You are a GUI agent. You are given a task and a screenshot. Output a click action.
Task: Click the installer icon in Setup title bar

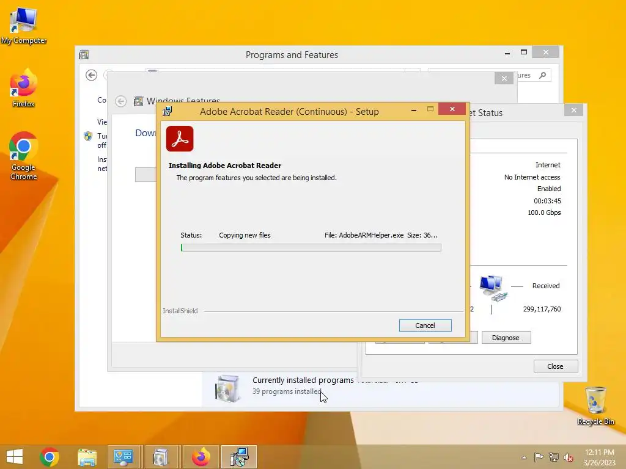coord(168,111)
